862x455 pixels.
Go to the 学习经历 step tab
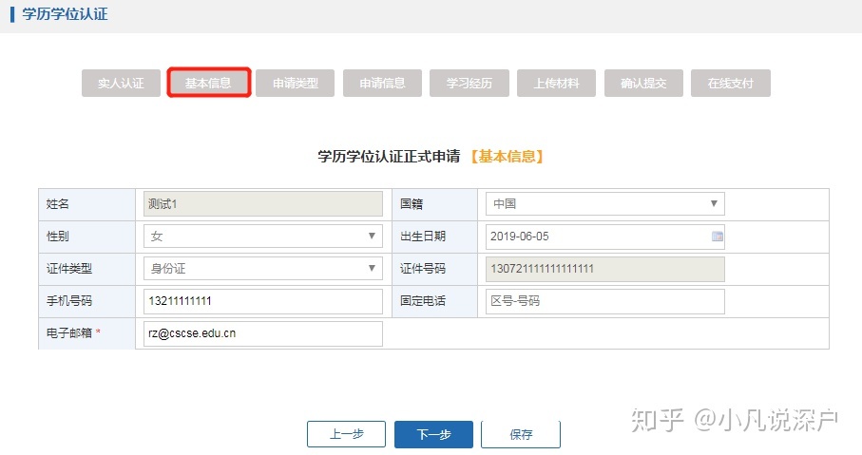[x=469, y=83]
